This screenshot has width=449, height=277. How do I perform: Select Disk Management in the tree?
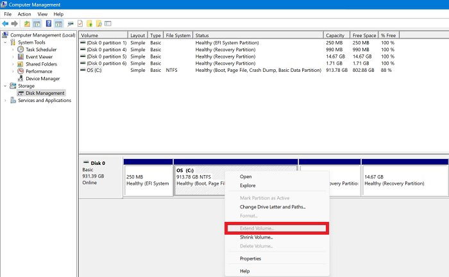(x=45, y=93)
